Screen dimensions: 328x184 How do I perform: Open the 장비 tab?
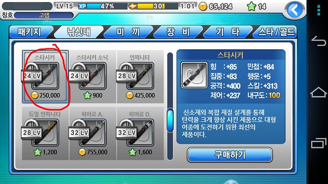(x=178, y=32)
